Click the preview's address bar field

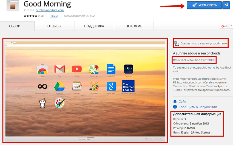pyautogui.click(x=85, y=45)
